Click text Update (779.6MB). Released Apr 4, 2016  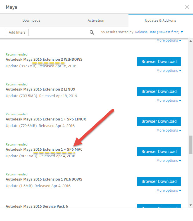40,126
